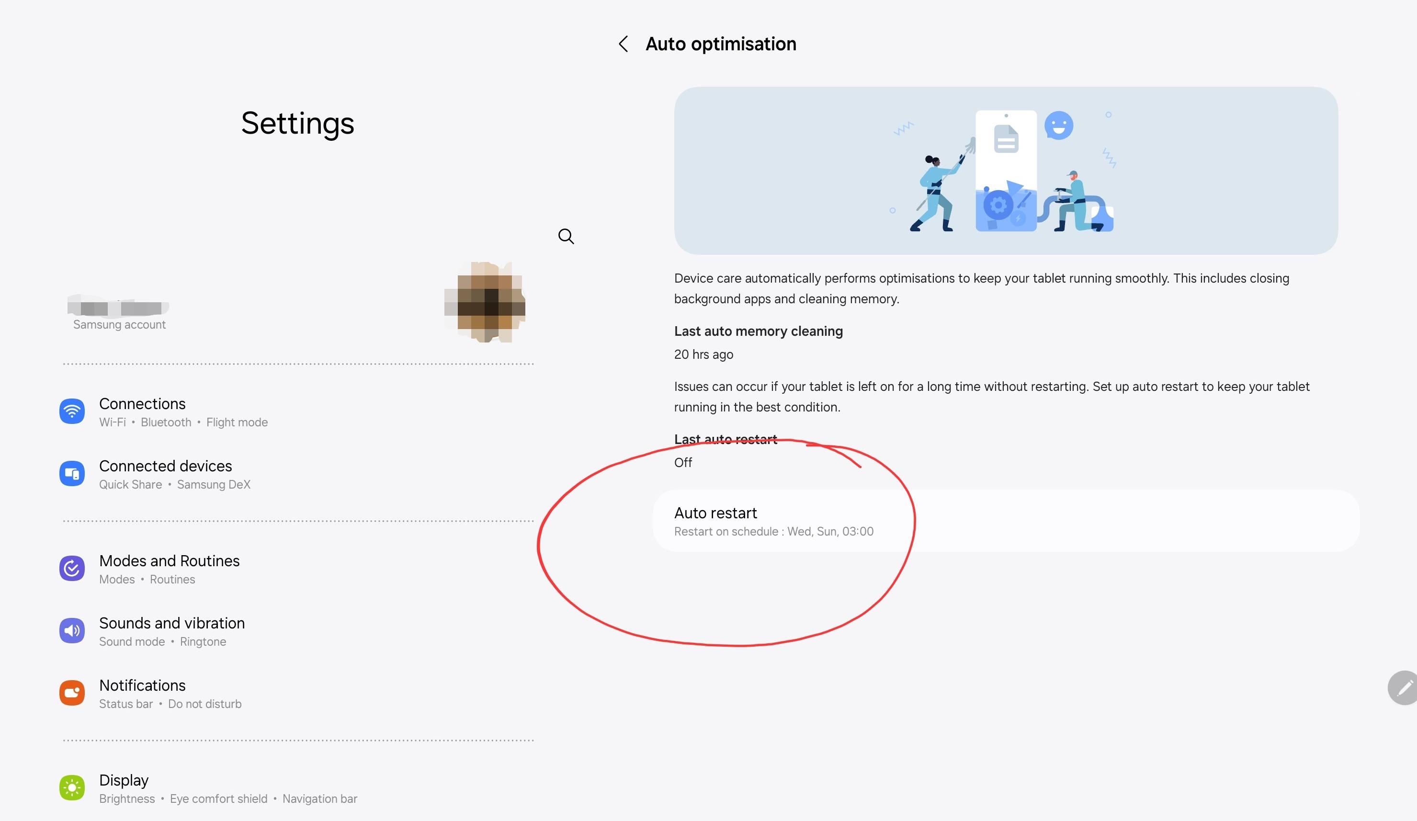Viewport: 1417px width, 821px height.
Task: Tap the floating pencil edit icon
Action: pyautogui.click(x=1404, y=688)
